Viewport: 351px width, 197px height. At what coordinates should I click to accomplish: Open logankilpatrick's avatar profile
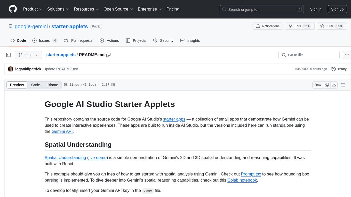click(x=11, y=69)
